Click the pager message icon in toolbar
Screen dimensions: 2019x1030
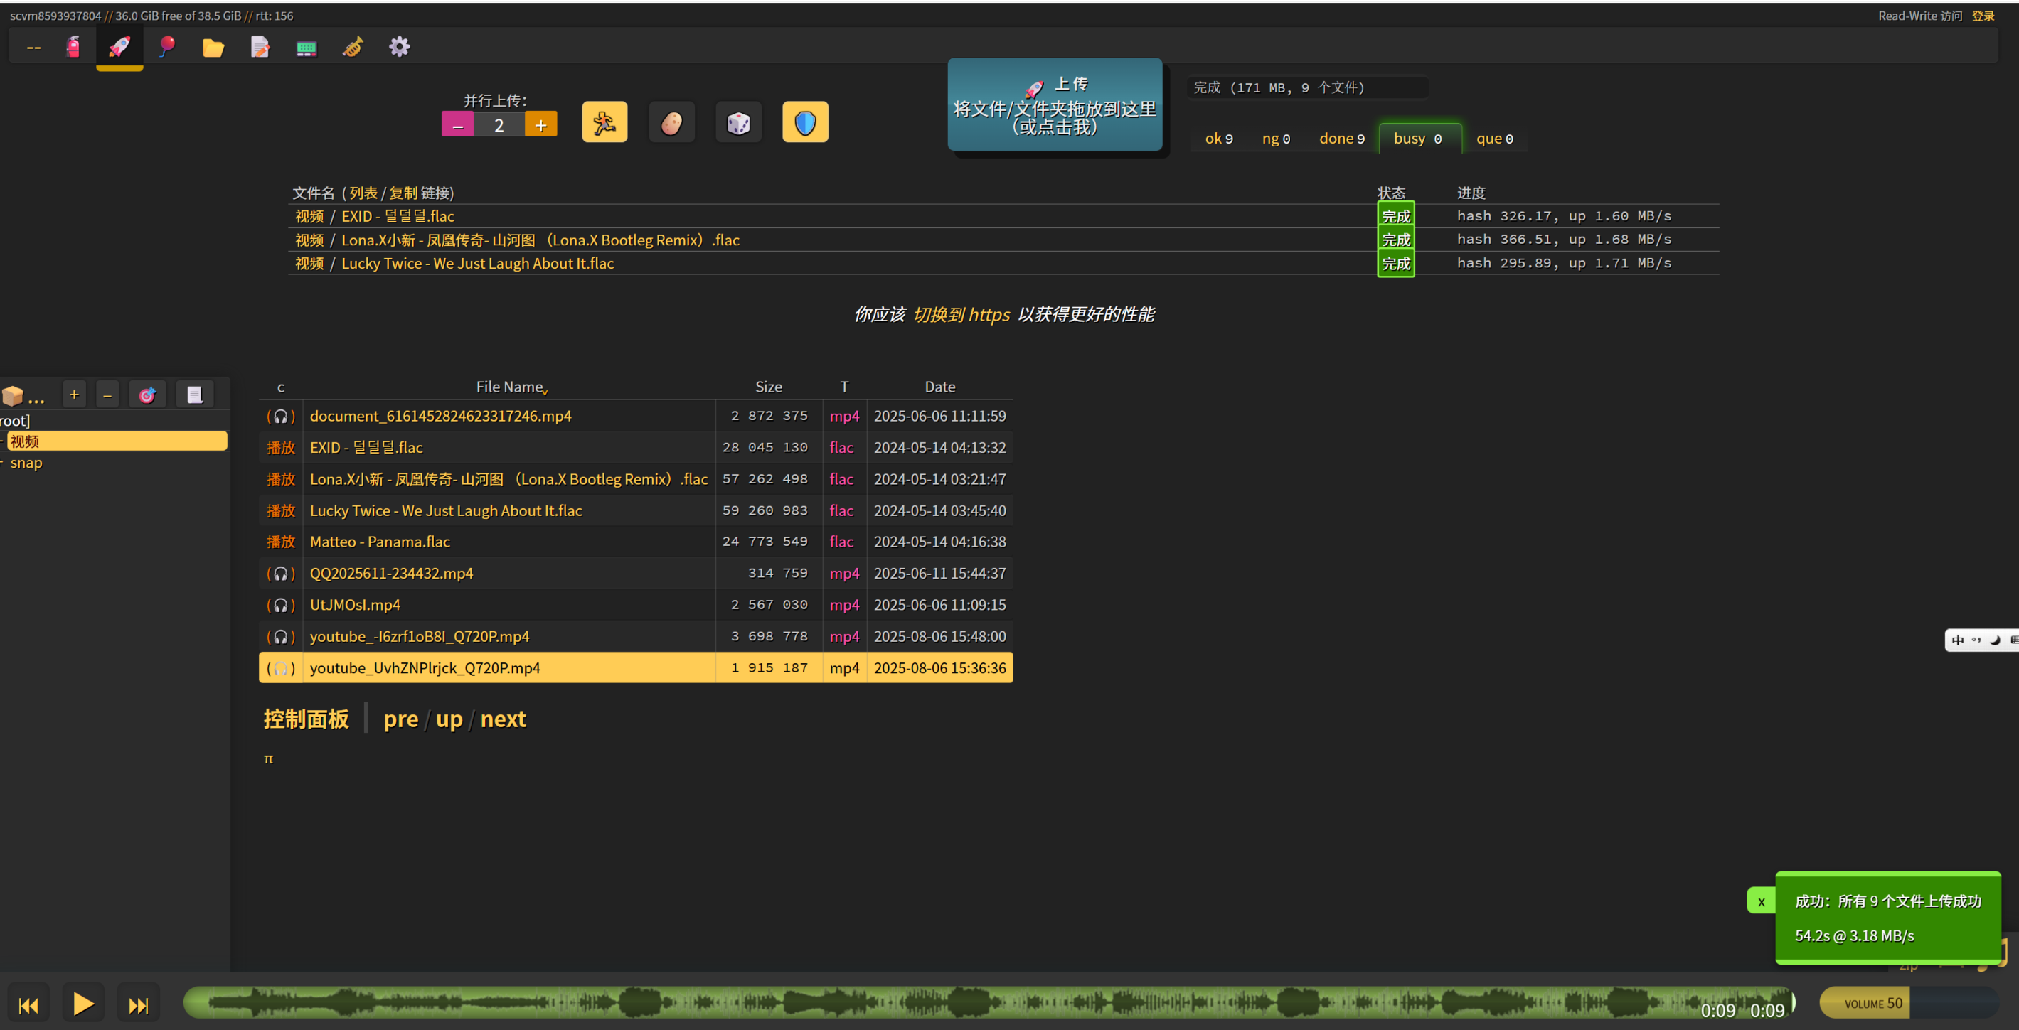pos(307,48)
